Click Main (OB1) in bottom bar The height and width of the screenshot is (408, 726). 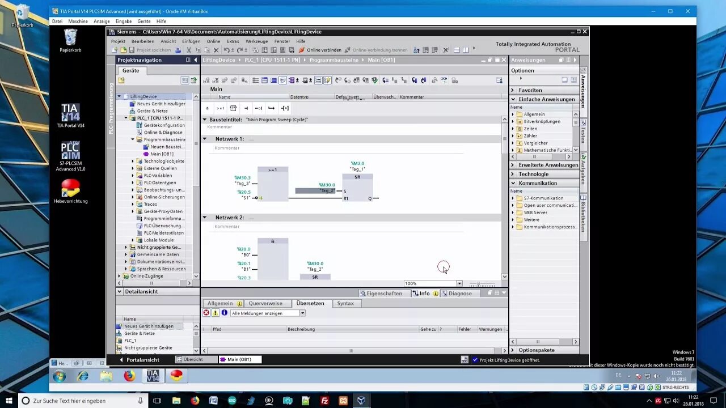point(239,360)
